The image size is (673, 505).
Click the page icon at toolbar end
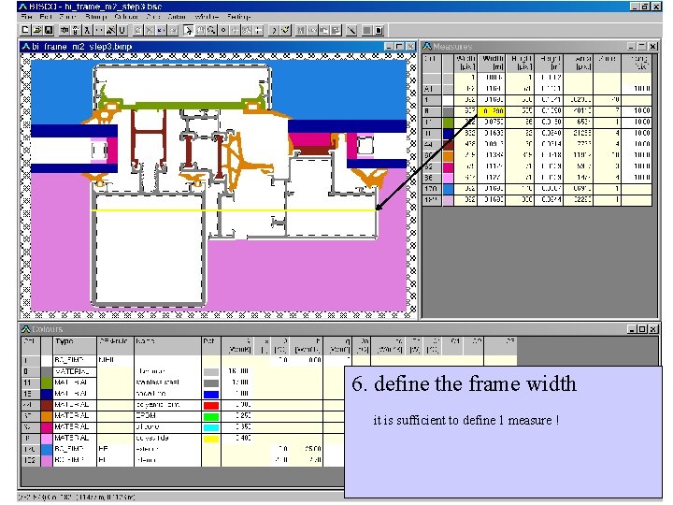click(379, 30)
